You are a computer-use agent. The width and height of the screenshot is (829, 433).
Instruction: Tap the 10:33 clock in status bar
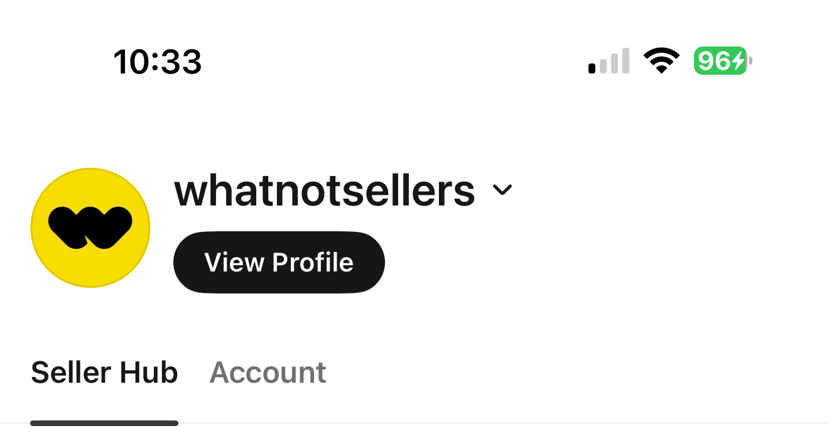tap(157, 62)
